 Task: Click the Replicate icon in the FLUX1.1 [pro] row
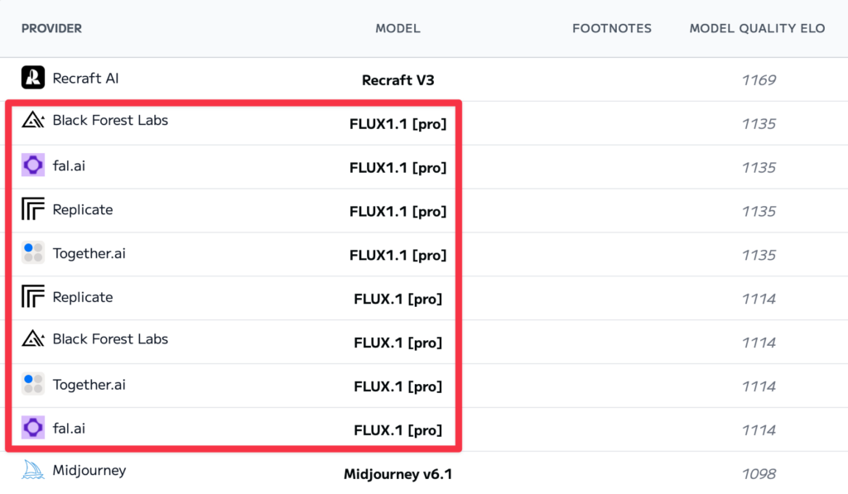coord(33,209)
